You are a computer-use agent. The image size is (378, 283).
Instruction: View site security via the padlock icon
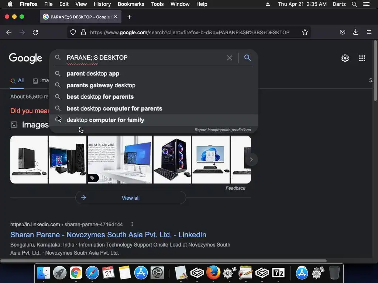pyautogui.click(x=83, y=32)
